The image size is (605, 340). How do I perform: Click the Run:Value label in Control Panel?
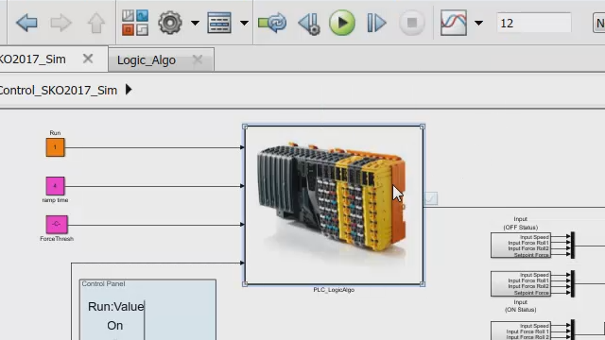115,306
